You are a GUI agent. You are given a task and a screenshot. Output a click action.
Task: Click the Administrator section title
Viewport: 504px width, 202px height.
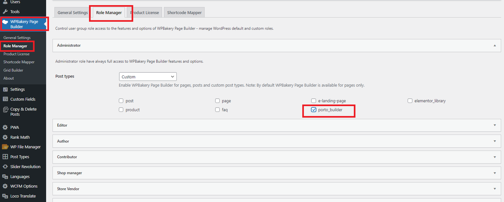tap(69, 46)
